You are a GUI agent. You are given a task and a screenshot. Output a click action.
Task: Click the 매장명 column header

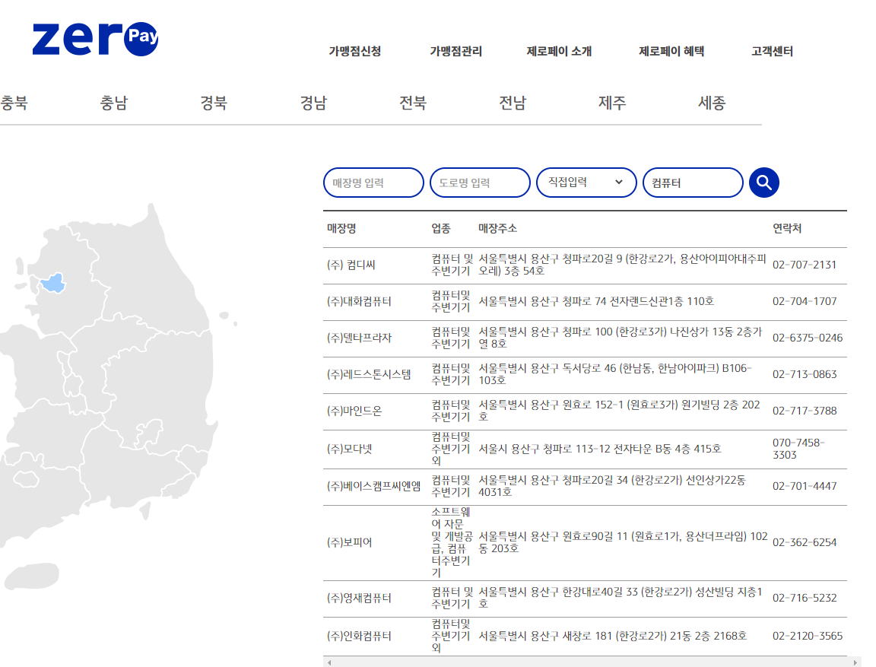pos(341,228)
